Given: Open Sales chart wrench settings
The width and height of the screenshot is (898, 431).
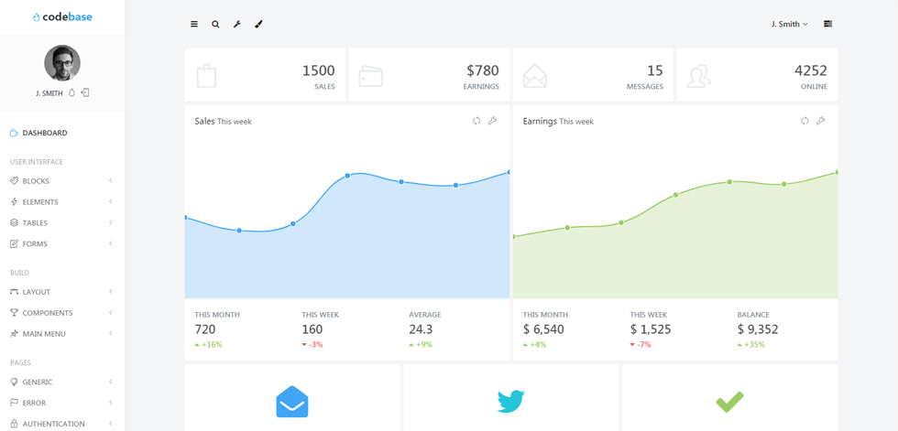Looking at the screenshot, I should tap(493, 121).
